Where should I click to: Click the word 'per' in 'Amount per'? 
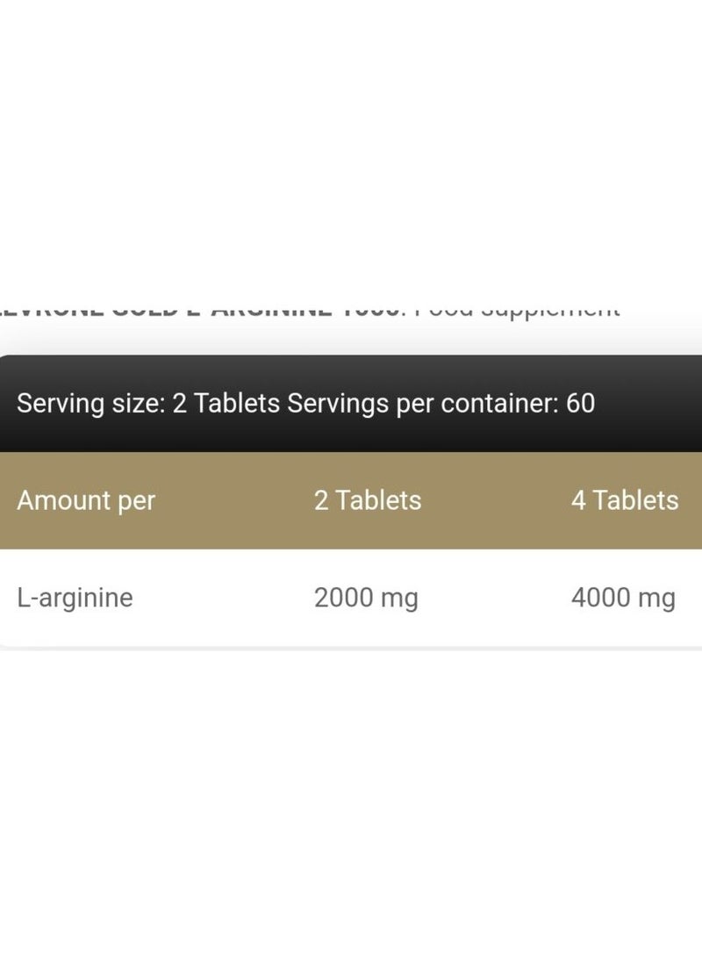tap(136, 503)
